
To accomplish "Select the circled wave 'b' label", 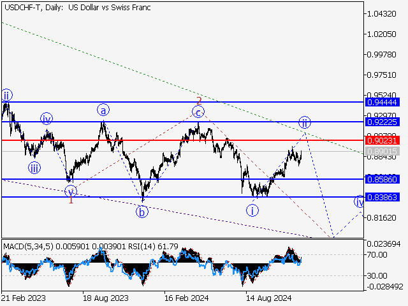I will pyautogui.click(x=142, y=212).
